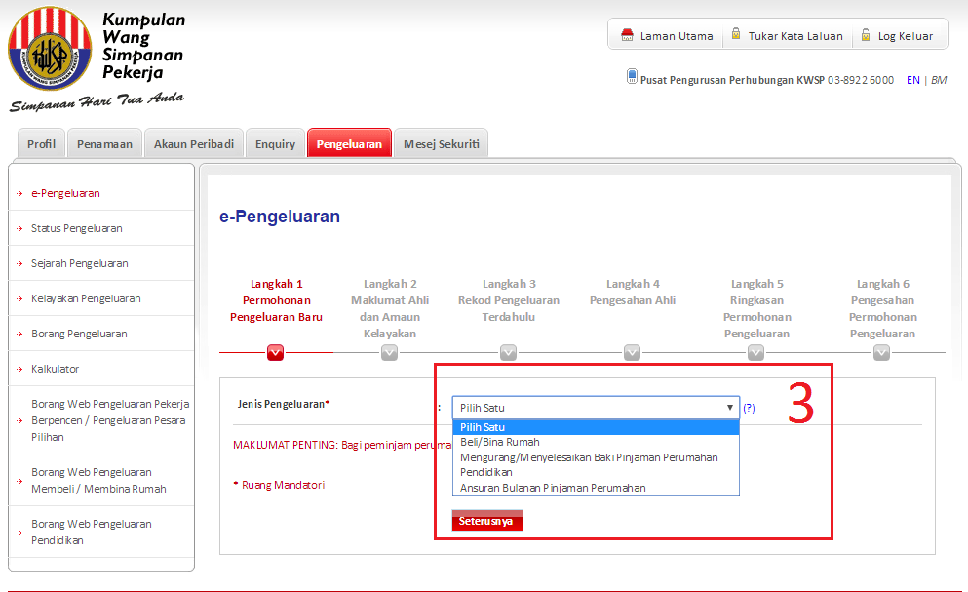
Task: Choose Mengurang/Menyelesaikan Baki Pinjaman Perumahan option
Action: tap(596, 457)
